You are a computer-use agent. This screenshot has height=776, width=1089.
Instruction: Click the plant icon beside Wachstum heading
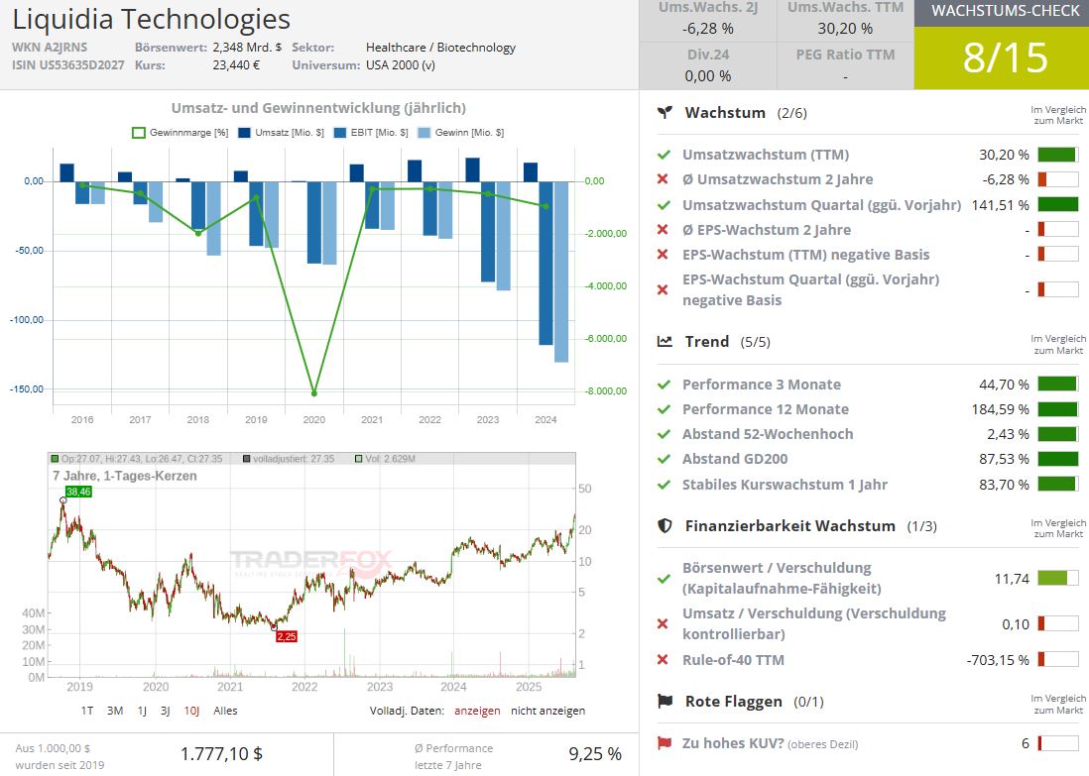coord(665,112)
